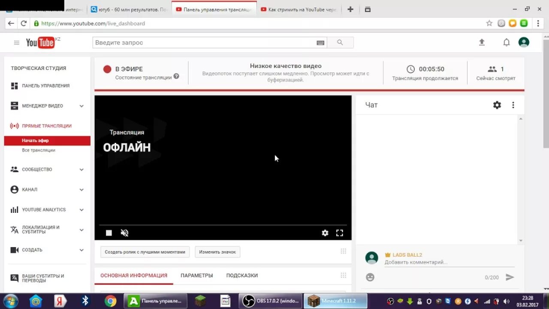549x309 pixels.
Task: Open Minecraft 1.11.2 from taskbar
Action: [x=335, y=301]
